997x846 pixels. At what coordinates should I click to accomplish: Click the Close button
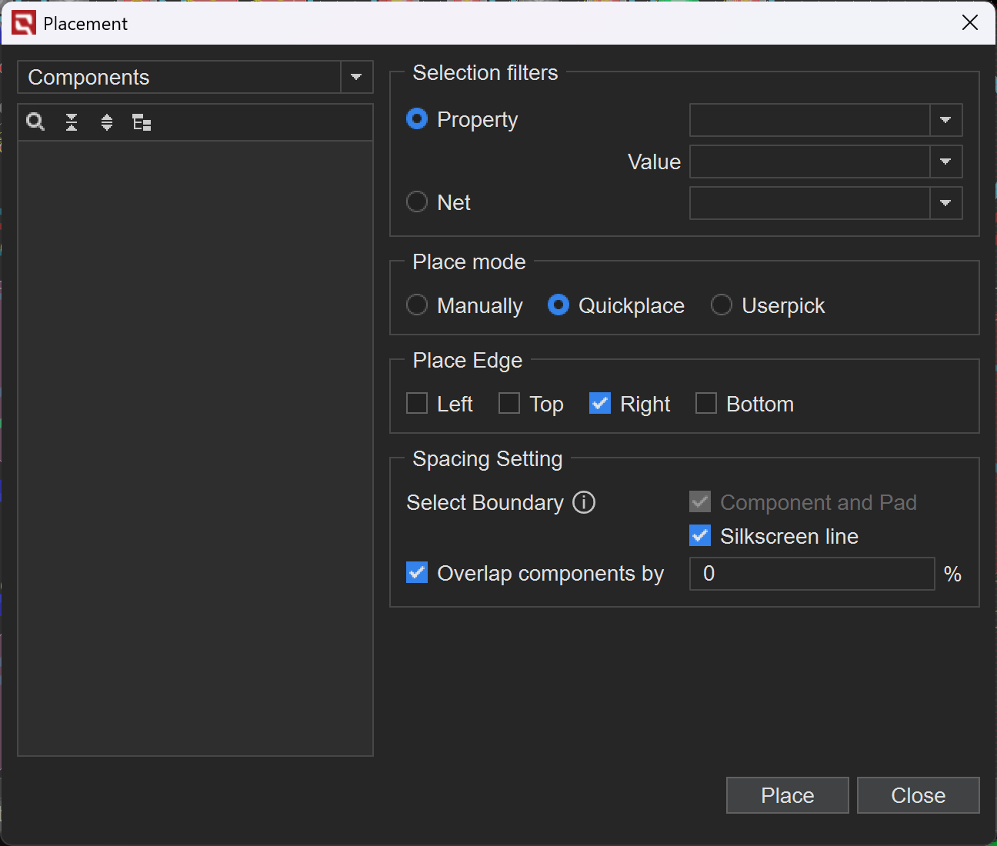[x=918, y=795]
